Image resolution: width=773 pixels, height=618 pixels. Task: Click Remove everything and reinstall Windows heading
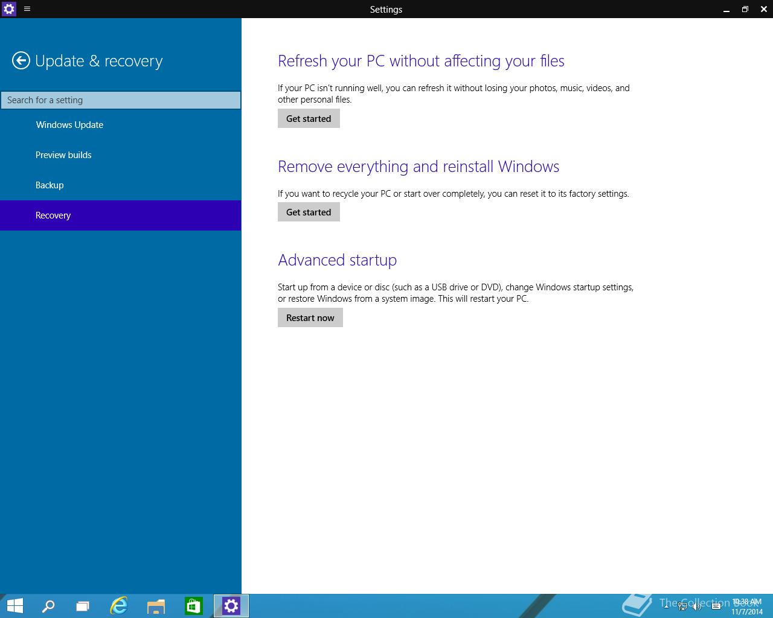coord(419,167)
